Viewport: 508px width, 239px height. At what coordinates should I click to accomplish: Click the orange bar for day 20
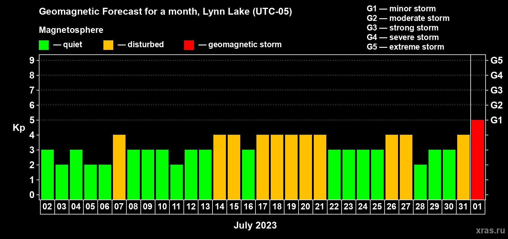[x=306, y=167]
